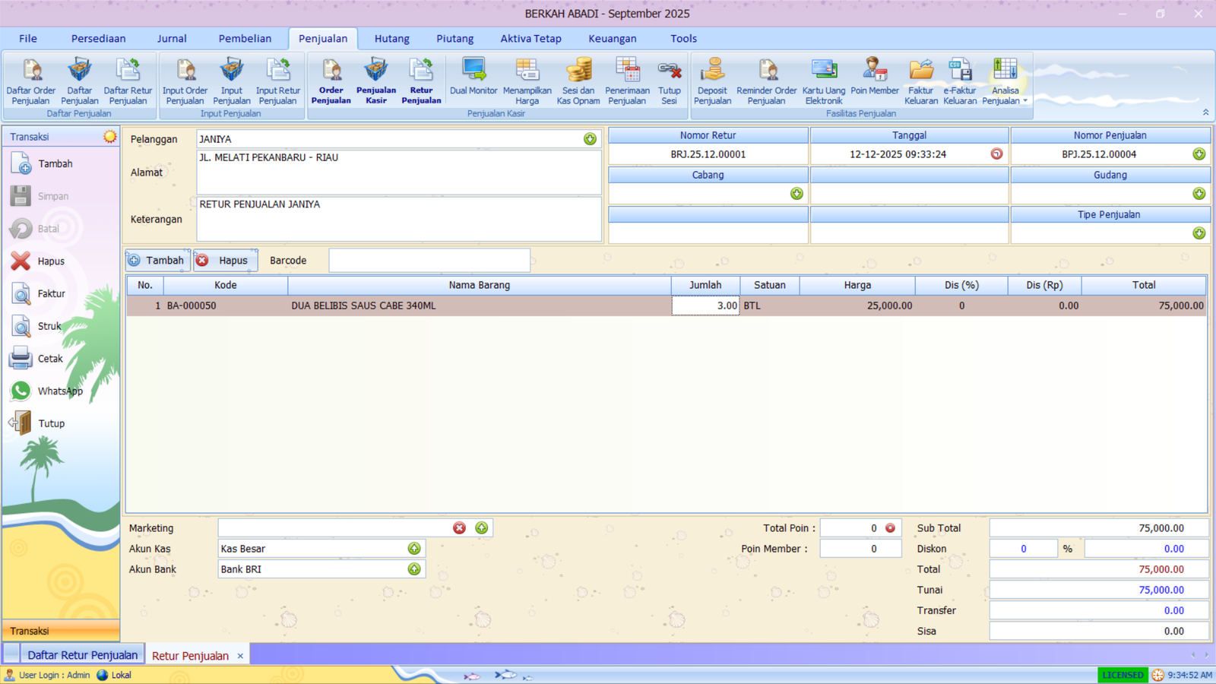Expand the Analisa Penjualan dropdown arrow
This screenshot has width=1216, height=684.
click(1024, 100)
